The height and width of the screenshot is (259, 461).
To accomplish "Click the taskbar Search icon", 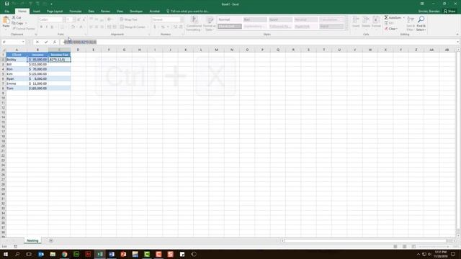I will click(17, 254).
